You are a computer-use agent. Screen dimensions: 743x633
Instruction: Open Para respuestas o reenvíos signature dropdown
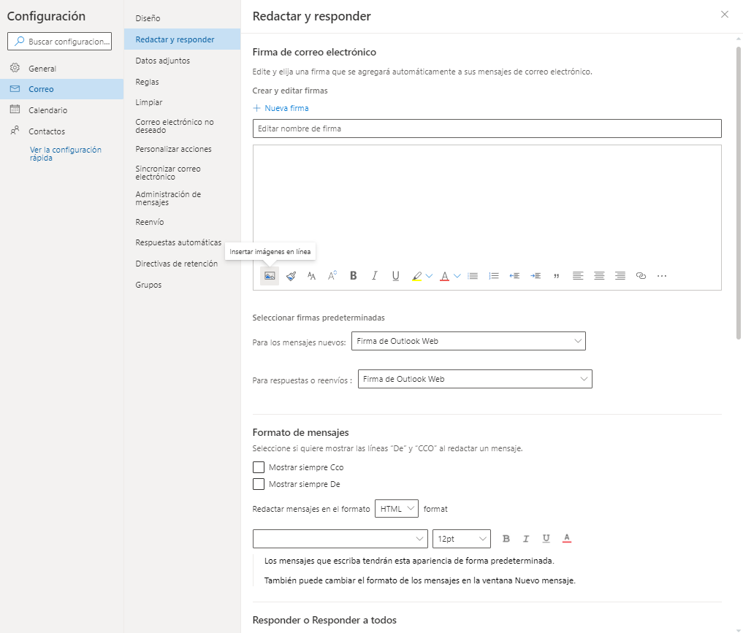(475, 379)
